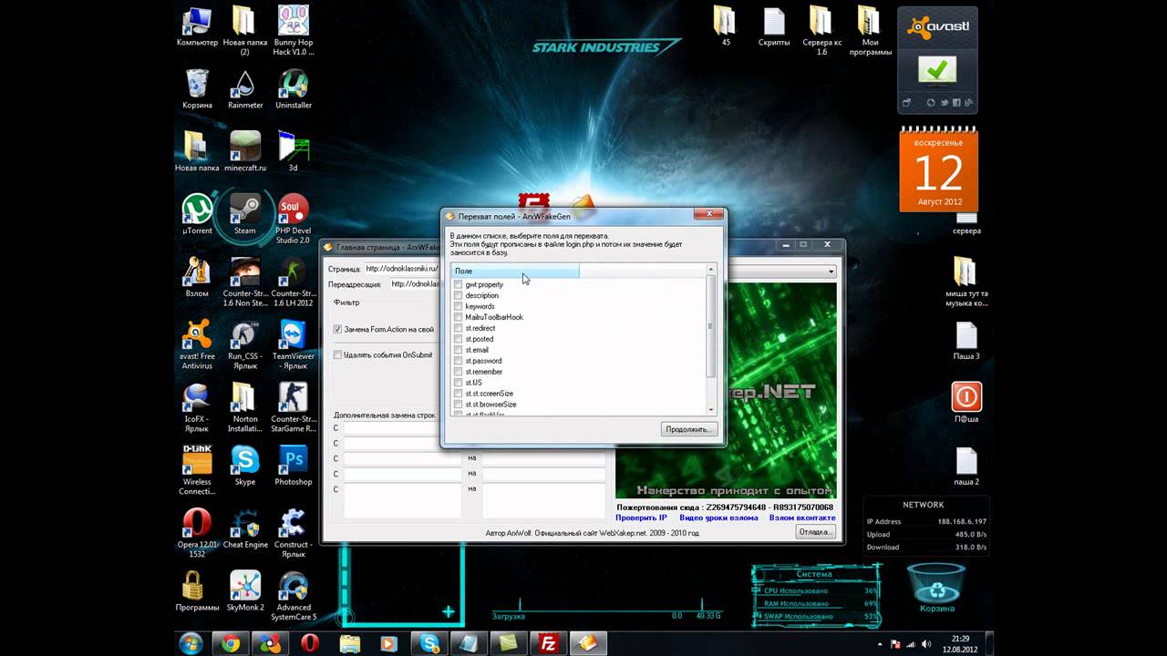Open the minecraft.ru desktop icon
This screenshot has height=656, width=1167.
coord(245,151)
